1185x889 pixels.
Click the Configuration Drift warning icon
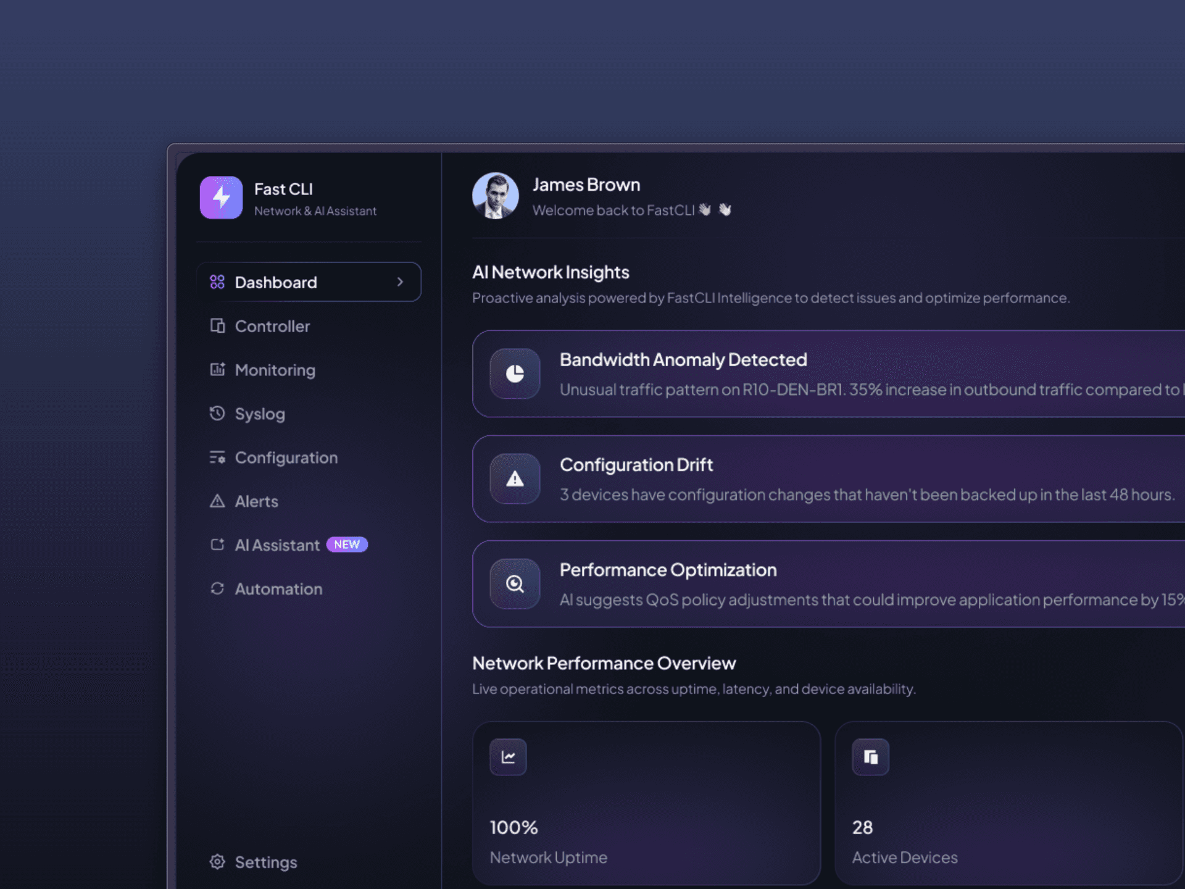coord(515,478)
